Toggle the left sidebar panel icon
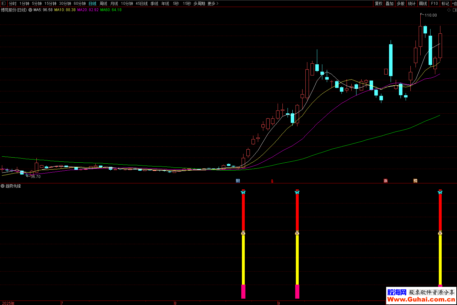The image size is (457, 305). point(4,4)
